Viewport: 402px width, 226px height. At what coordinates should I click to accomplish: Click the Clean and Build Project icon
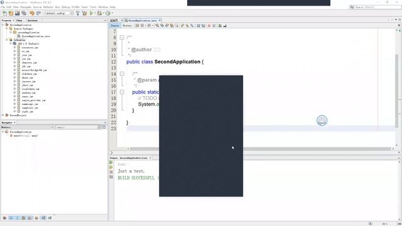click(84, 13)
